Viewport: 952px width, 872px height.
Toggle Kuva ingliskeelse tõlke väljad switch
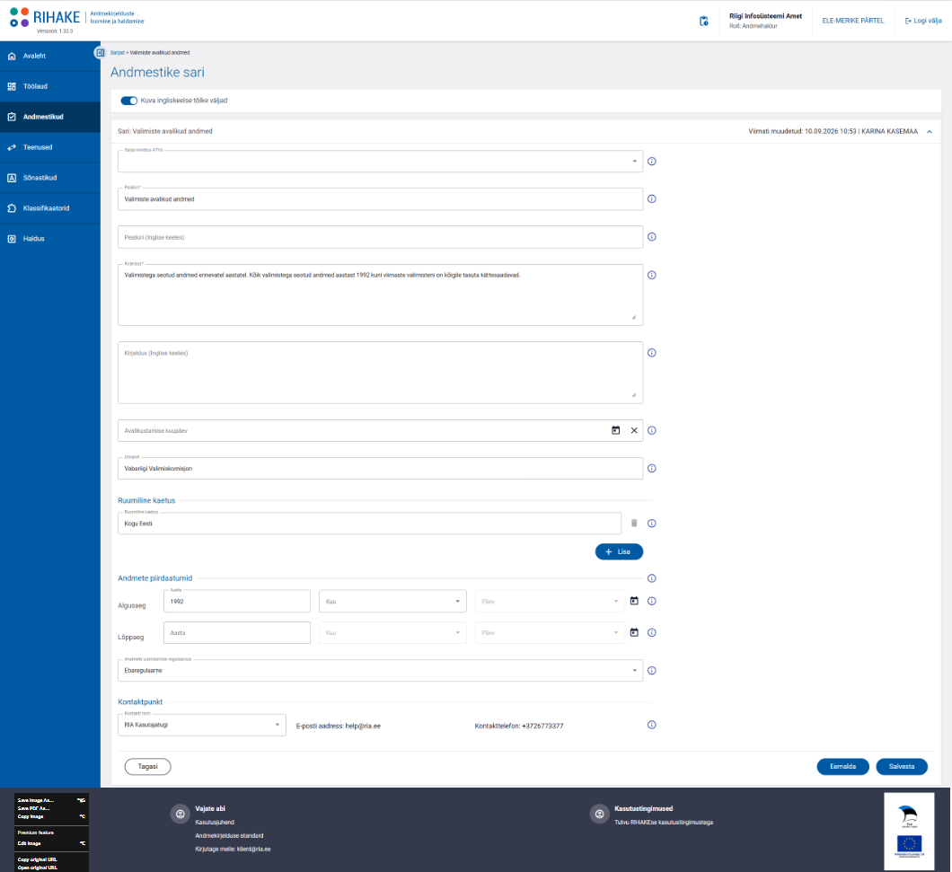pos(128,101)
